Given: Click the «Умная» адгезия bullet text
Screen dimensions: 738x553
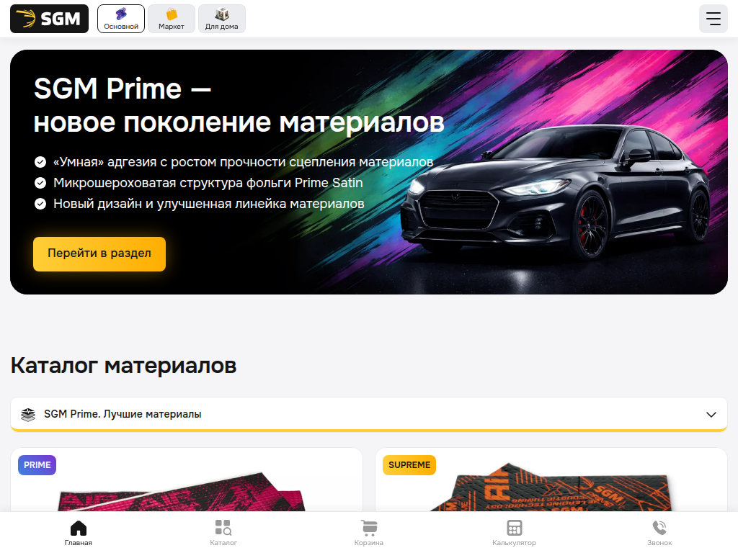Looking at the screenshot, I should [243, 162].
